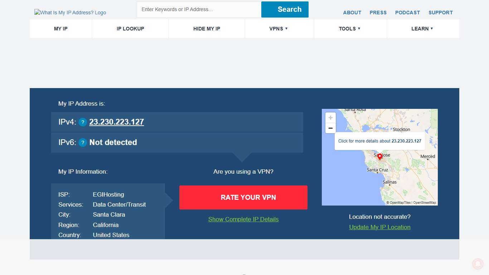Click the RATE YOUR VPN button

(x=243, y=197)
